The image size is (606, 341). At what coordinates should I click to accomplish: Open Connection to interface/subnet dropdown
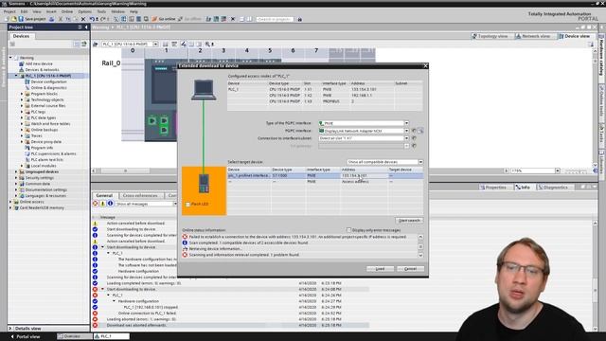406,138
